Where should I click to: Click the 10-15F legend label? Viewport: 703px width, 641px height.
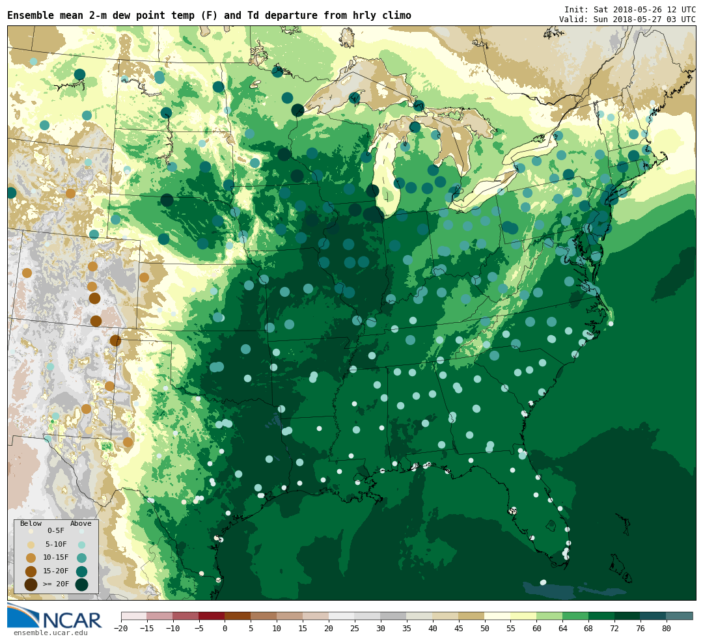(x=56, y=558)
